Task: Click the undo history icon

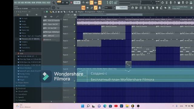Action: pyautogui.click(x=162, y=3)
